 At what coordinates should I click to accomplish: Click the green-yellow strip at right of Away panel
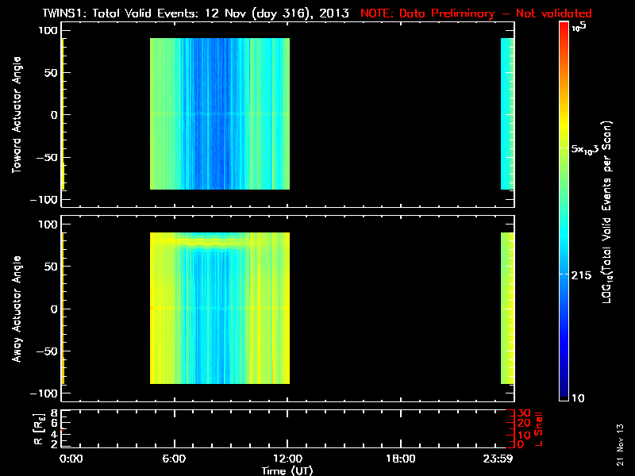pos(507,308)
